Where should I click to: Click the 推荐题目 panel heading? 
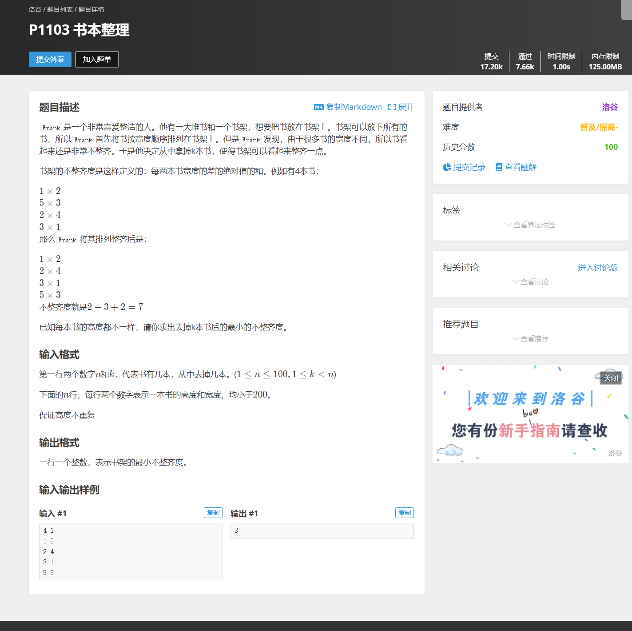click(461, 325)
